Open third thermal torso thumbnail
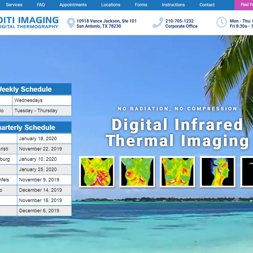Screen dimensions: 253x253 [x=178, y=172]
